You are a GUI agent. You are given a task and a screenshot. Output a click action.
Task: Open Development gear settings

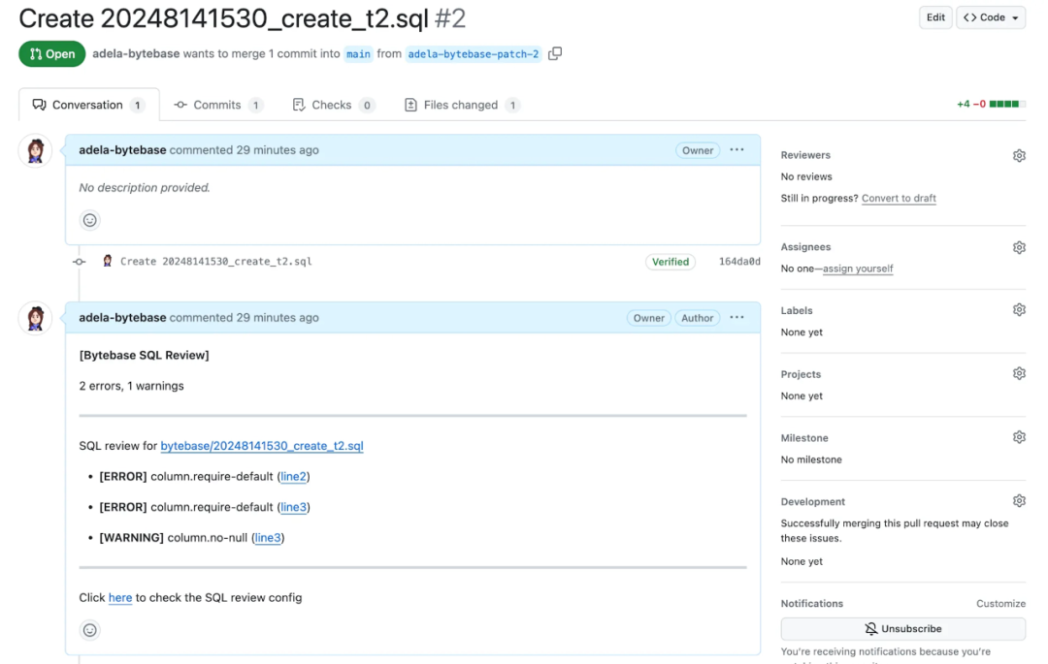pyautogui.click(x=1019, y=500)
